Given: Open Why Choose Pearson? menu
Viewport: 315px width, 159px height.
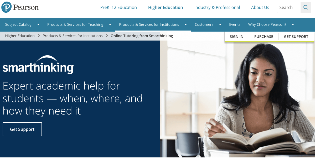Looking at the screenshot, I should 267,24.
